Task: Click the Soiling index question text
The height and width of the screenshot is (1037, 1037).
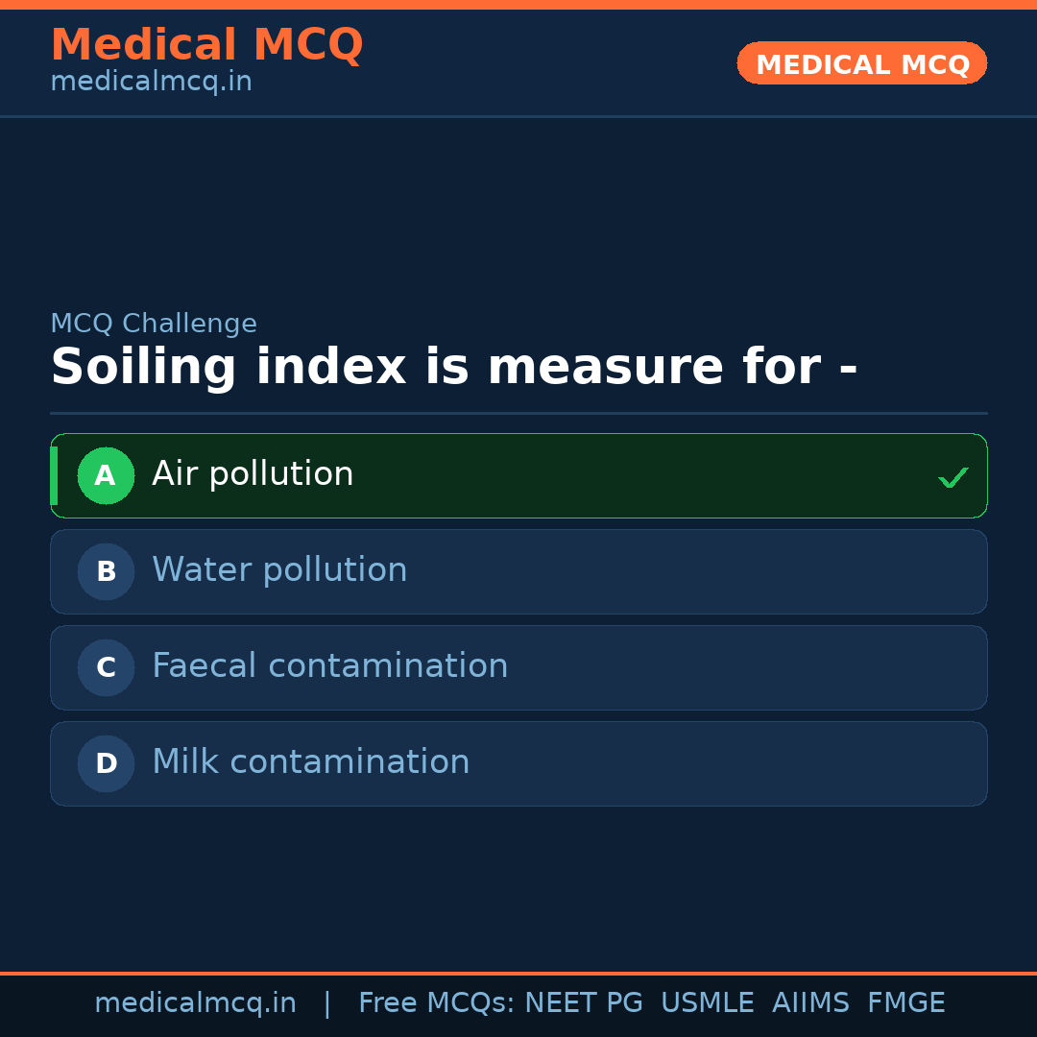Action: pos(453,368)
